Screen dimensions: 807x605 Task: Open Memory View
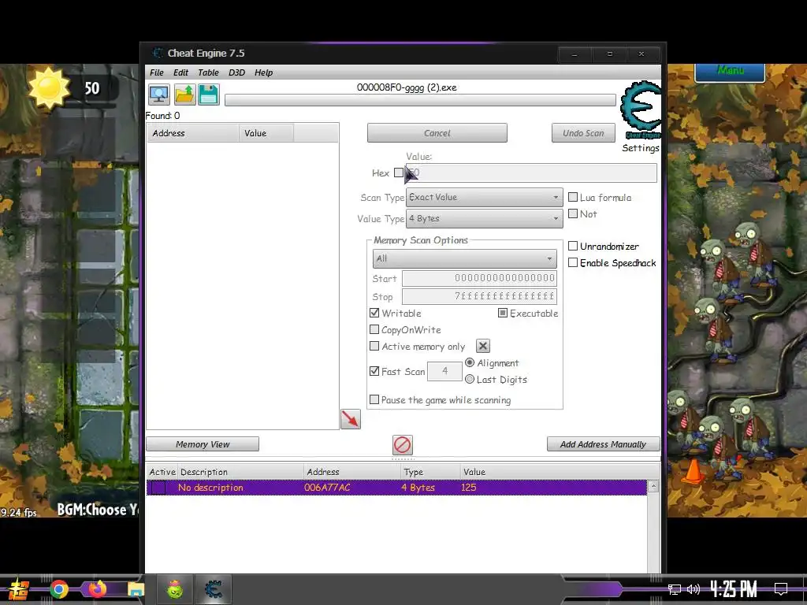pos(203,444)
